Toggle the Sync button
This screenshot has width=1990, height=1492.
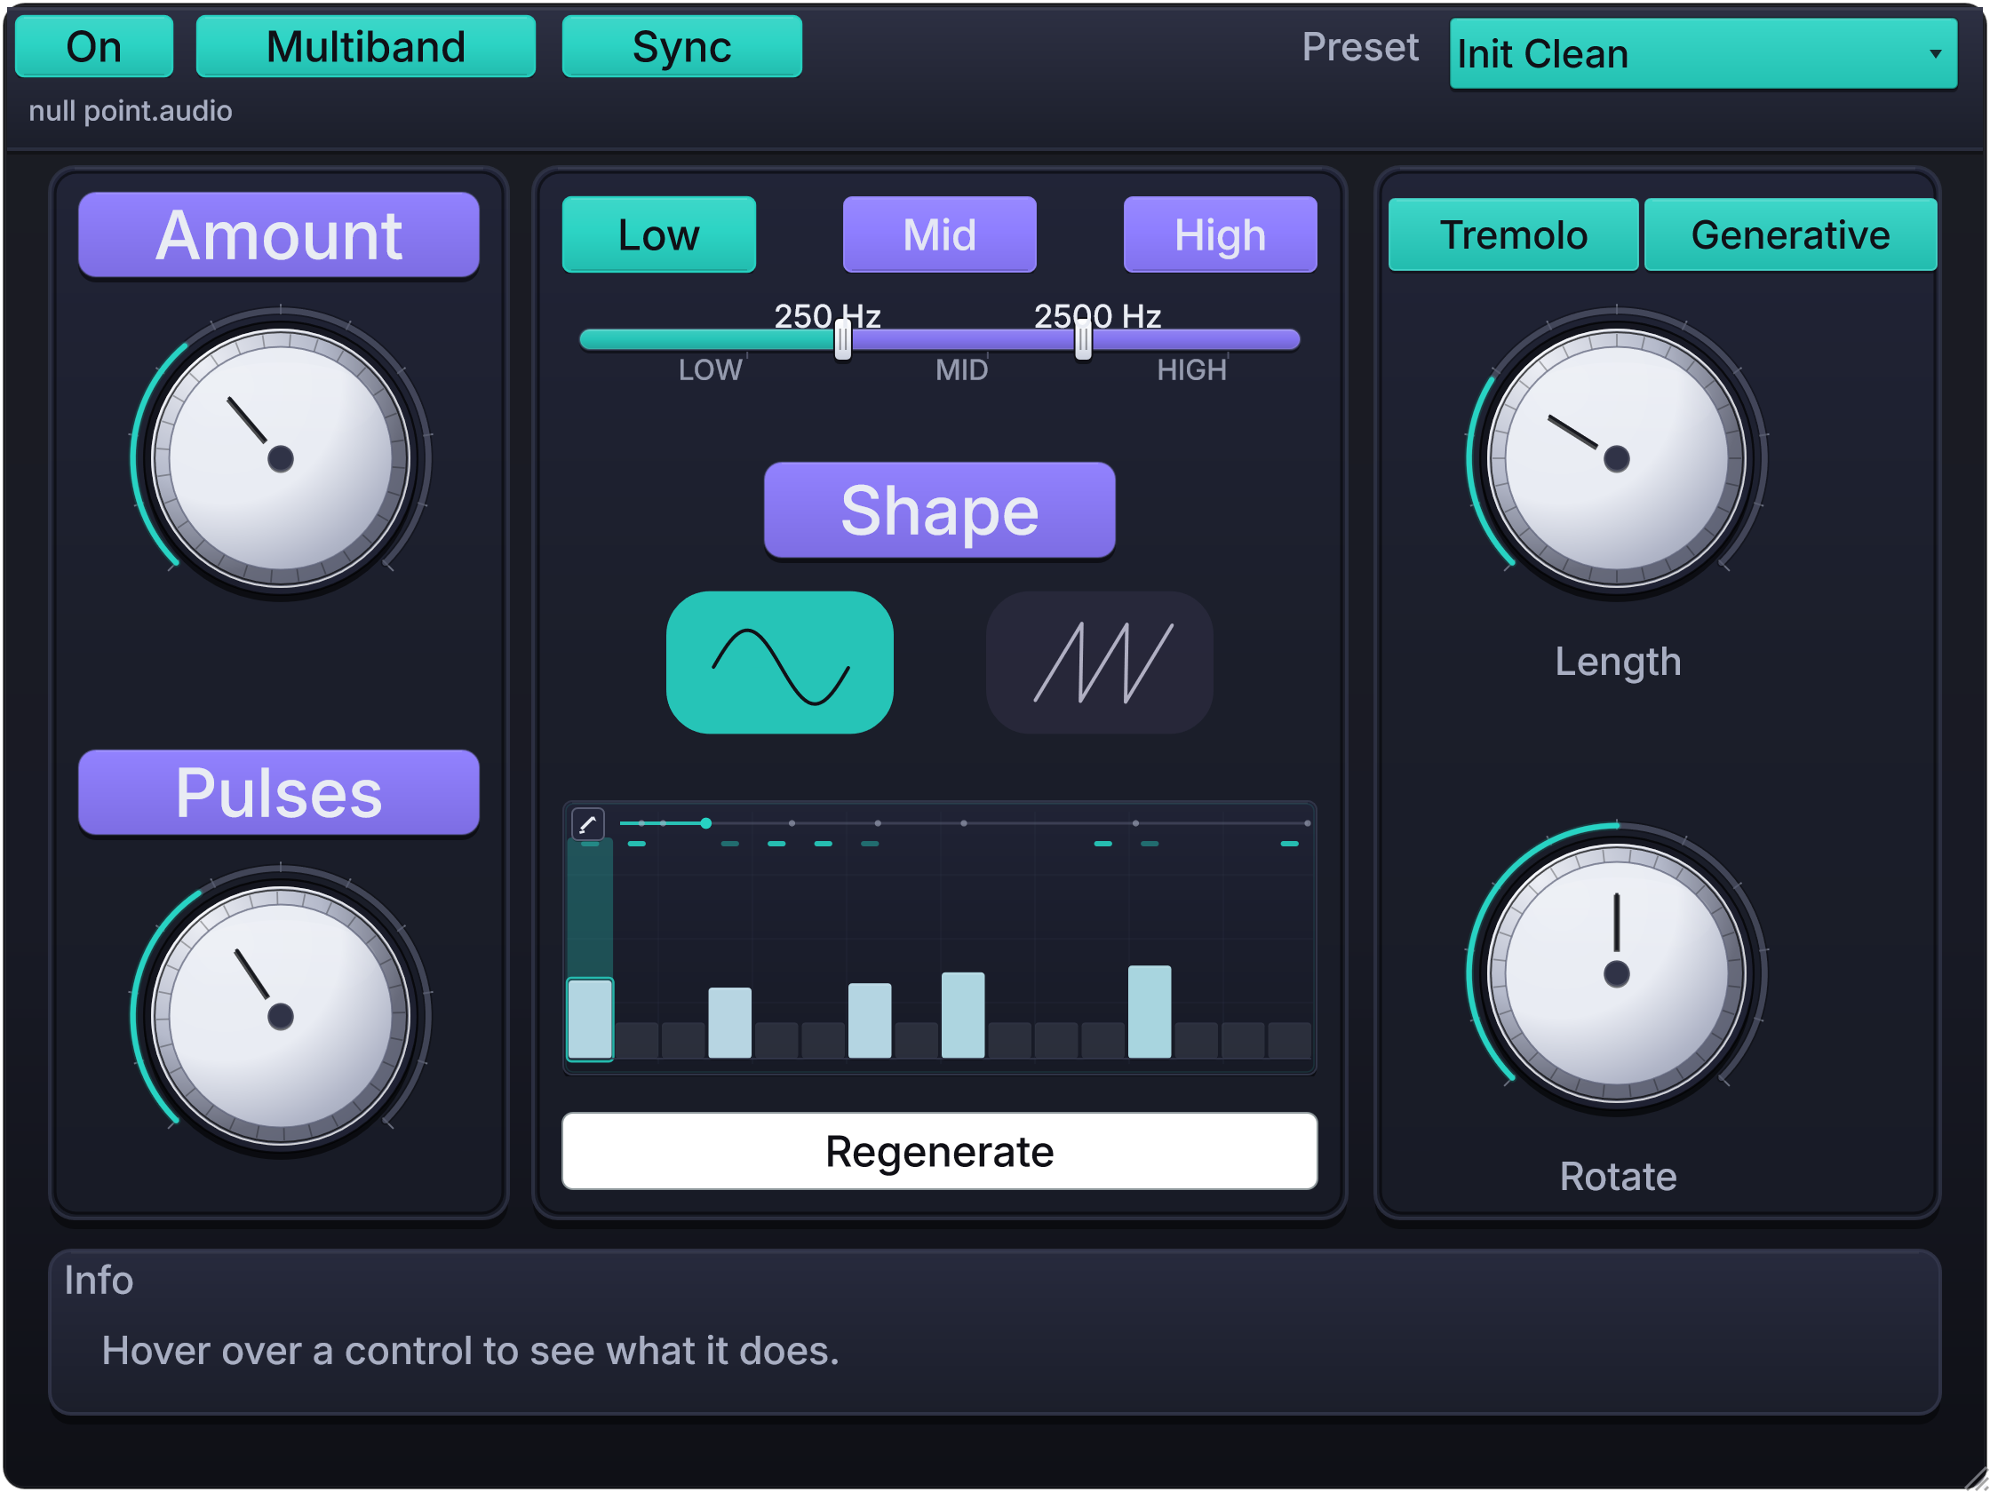point(681,47)
